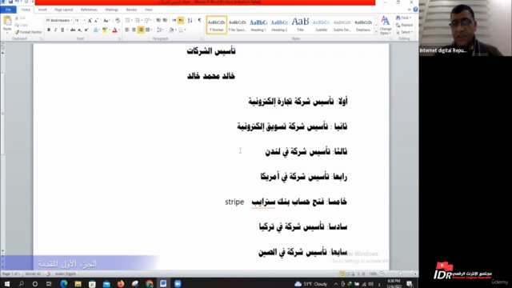512x288 pixels.
Task: Open the Select dropdown
Action: 404,32
